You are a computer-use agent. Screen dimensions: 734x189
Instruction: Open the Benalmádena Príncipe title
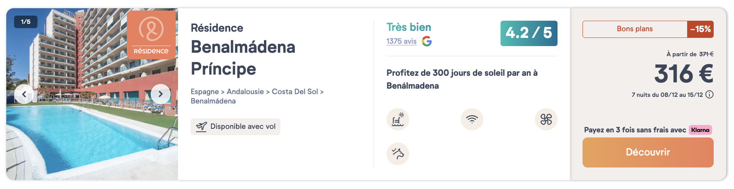(x=243, y=58)
